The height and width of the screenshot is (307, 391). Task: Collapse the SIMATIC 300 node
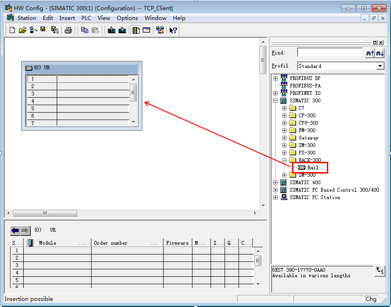tap(275, 100)
